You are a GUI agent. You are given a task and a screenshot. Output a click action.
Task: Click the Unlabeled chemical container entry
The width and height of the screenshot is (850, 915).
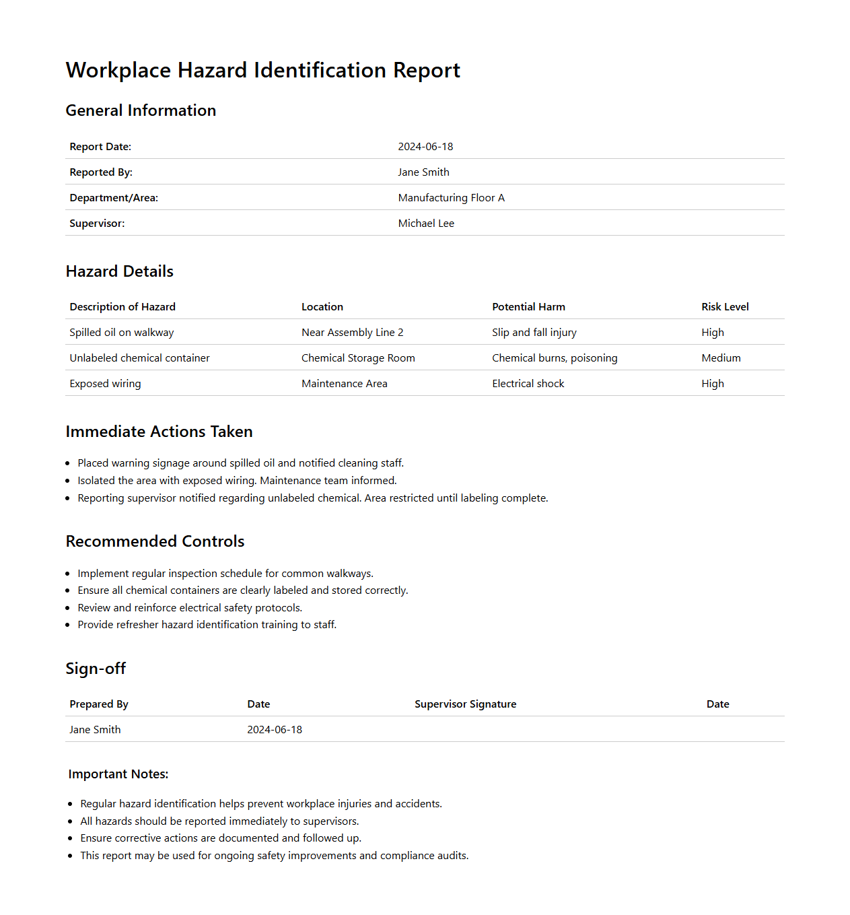point(139,358)
